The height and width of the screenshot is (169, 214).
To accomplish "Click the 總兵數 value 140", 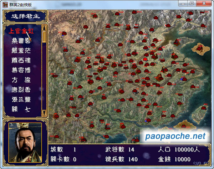I will coord(133,159).
